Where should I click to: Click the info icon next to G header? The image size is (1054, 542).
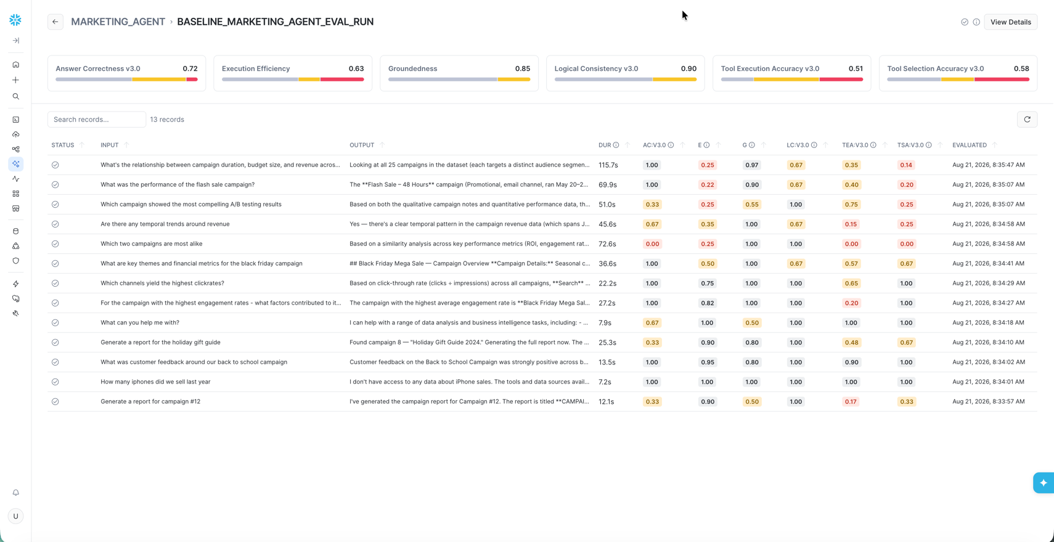tap(751, 146)
